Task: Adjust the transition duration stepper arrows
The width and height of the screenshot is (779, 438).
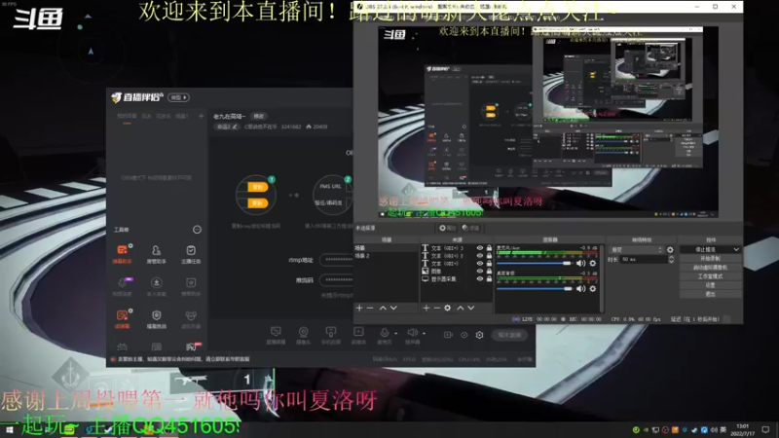Action: coord(671,259)
